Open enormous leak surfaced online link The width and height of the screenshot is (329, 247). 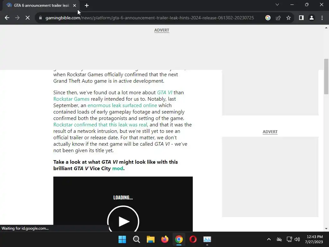click(122, 105)
